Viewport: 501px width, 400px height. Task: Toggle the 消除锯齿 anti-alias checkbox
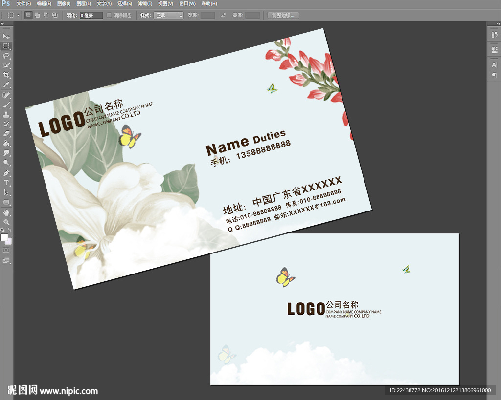[109, 15]
